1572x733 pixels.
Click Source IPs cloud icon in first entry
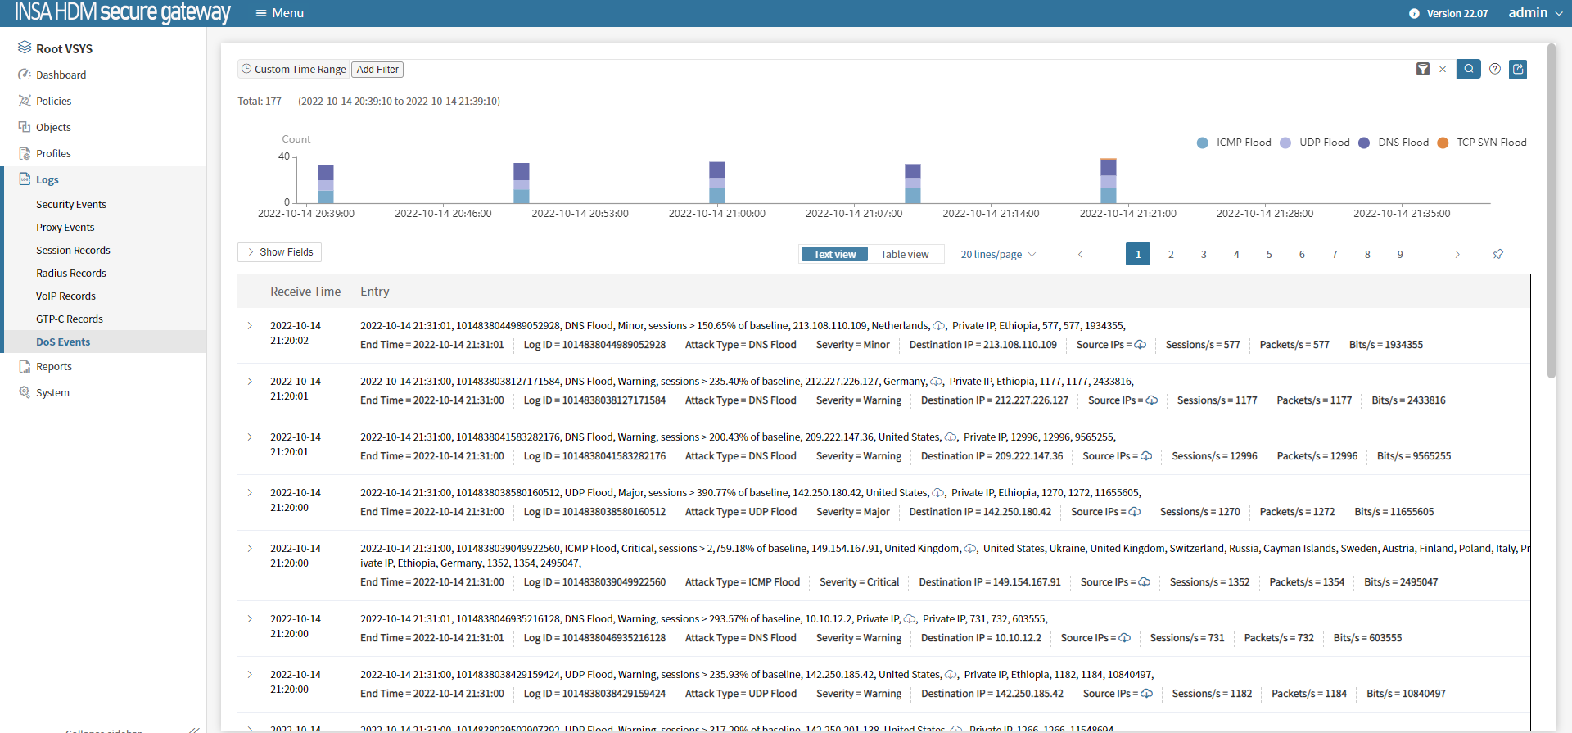click(1141, 345)
